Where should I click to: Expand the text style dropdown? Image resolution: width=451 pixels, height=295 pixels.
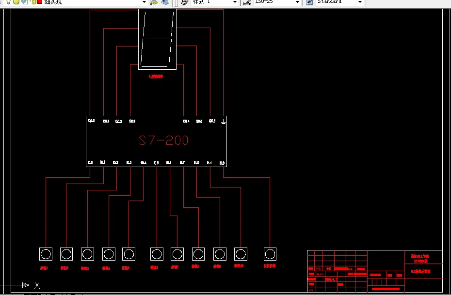pos(235,2)
